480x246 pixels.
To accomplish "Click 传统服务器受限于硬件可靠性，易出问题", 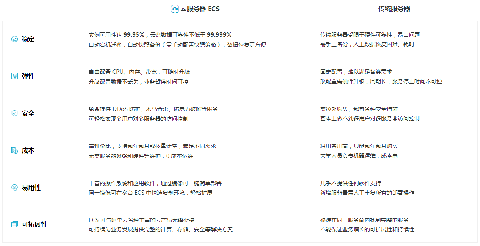I will (x=370, y=35).
